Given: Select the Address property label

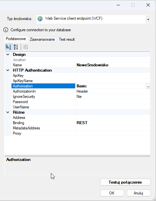Looking at the screenshot, I should tap(19, 118).
